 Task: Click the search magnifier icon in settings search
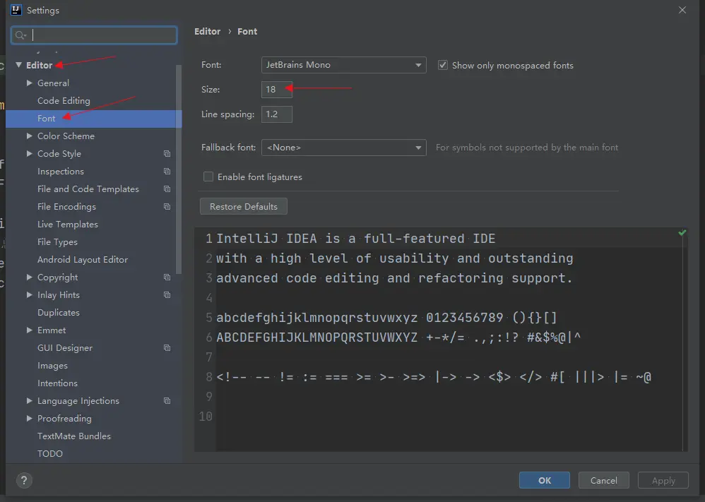click(x=20, y=35)
